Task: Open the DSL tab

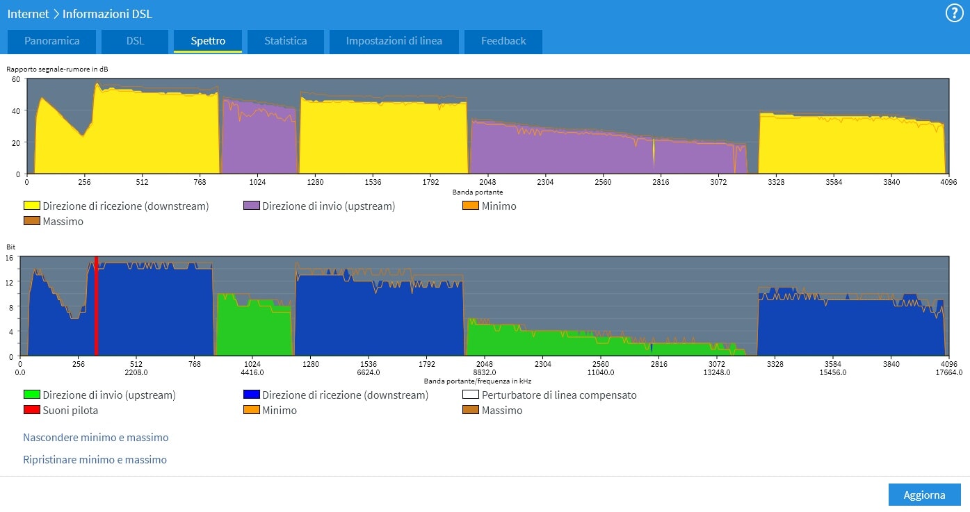Action: [135, 41]
